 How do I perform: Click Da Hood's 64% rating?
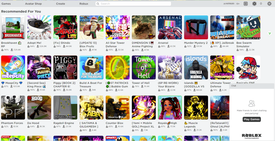(31, 127)
